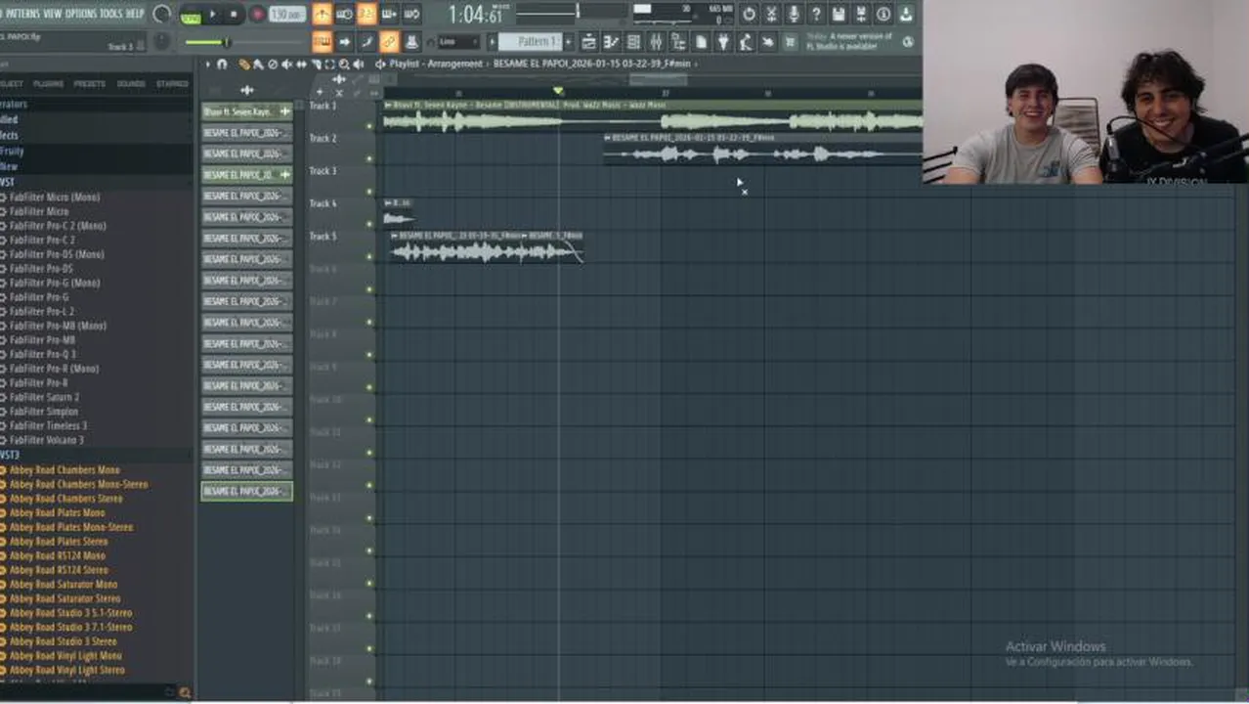The width and height of the screenshot is (1249, 704).
Task: Save the project with the floppy icon
Action: (x=839, y=14)
